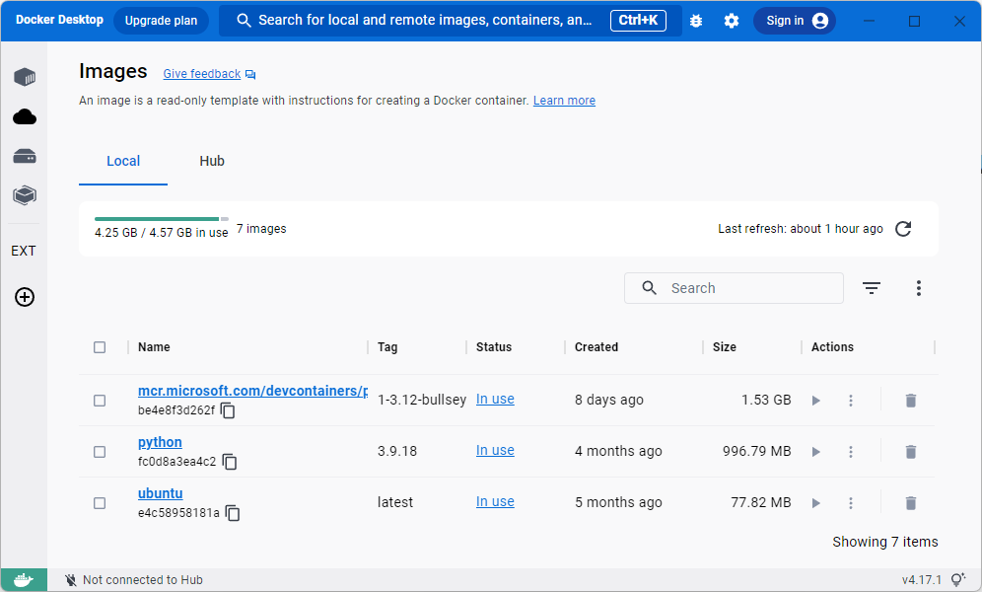
Task: Open the filter icon next to Search
Action: pos(872,288)
